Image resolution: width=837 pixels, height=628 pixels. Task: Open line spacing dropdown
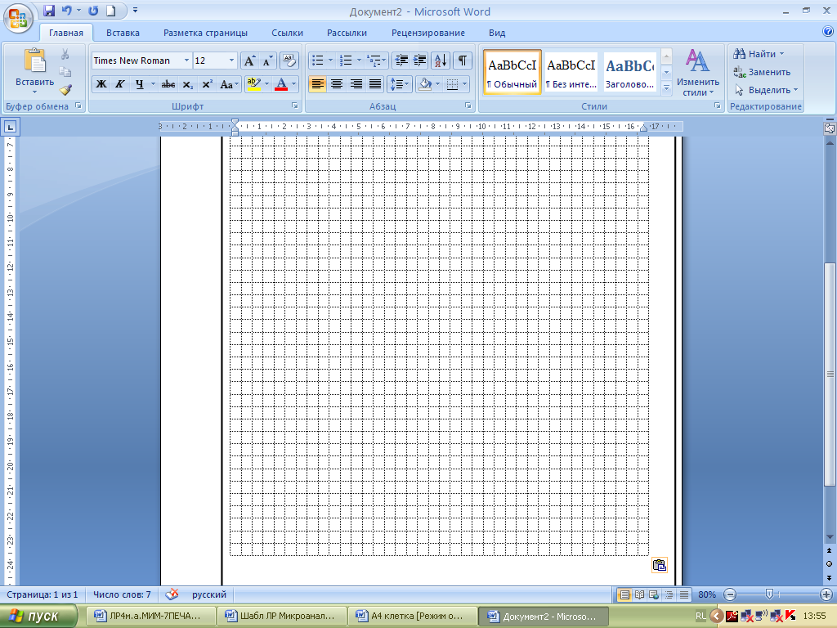click(x=399, y=84)
